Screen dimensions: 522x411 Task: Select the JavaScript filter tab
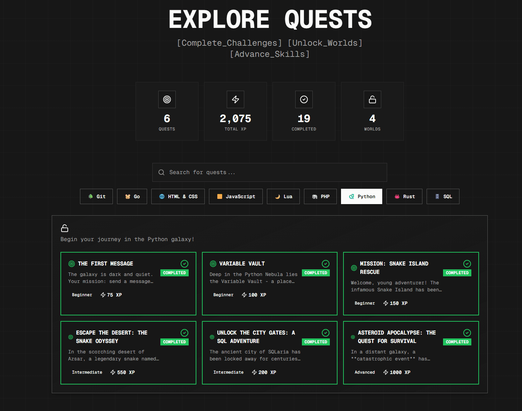(x=235, y=196)
